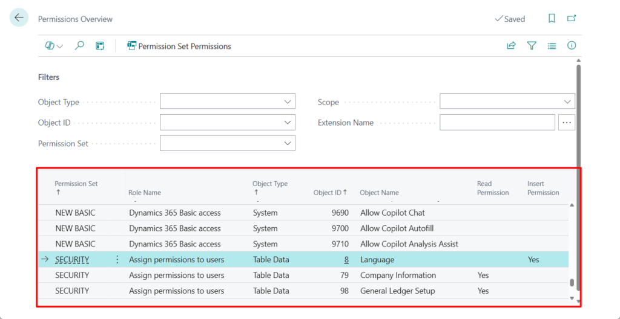Open the Share icon menu
Image resolution: width=620 pixels, height=319 pixels.
pos(512,46)
